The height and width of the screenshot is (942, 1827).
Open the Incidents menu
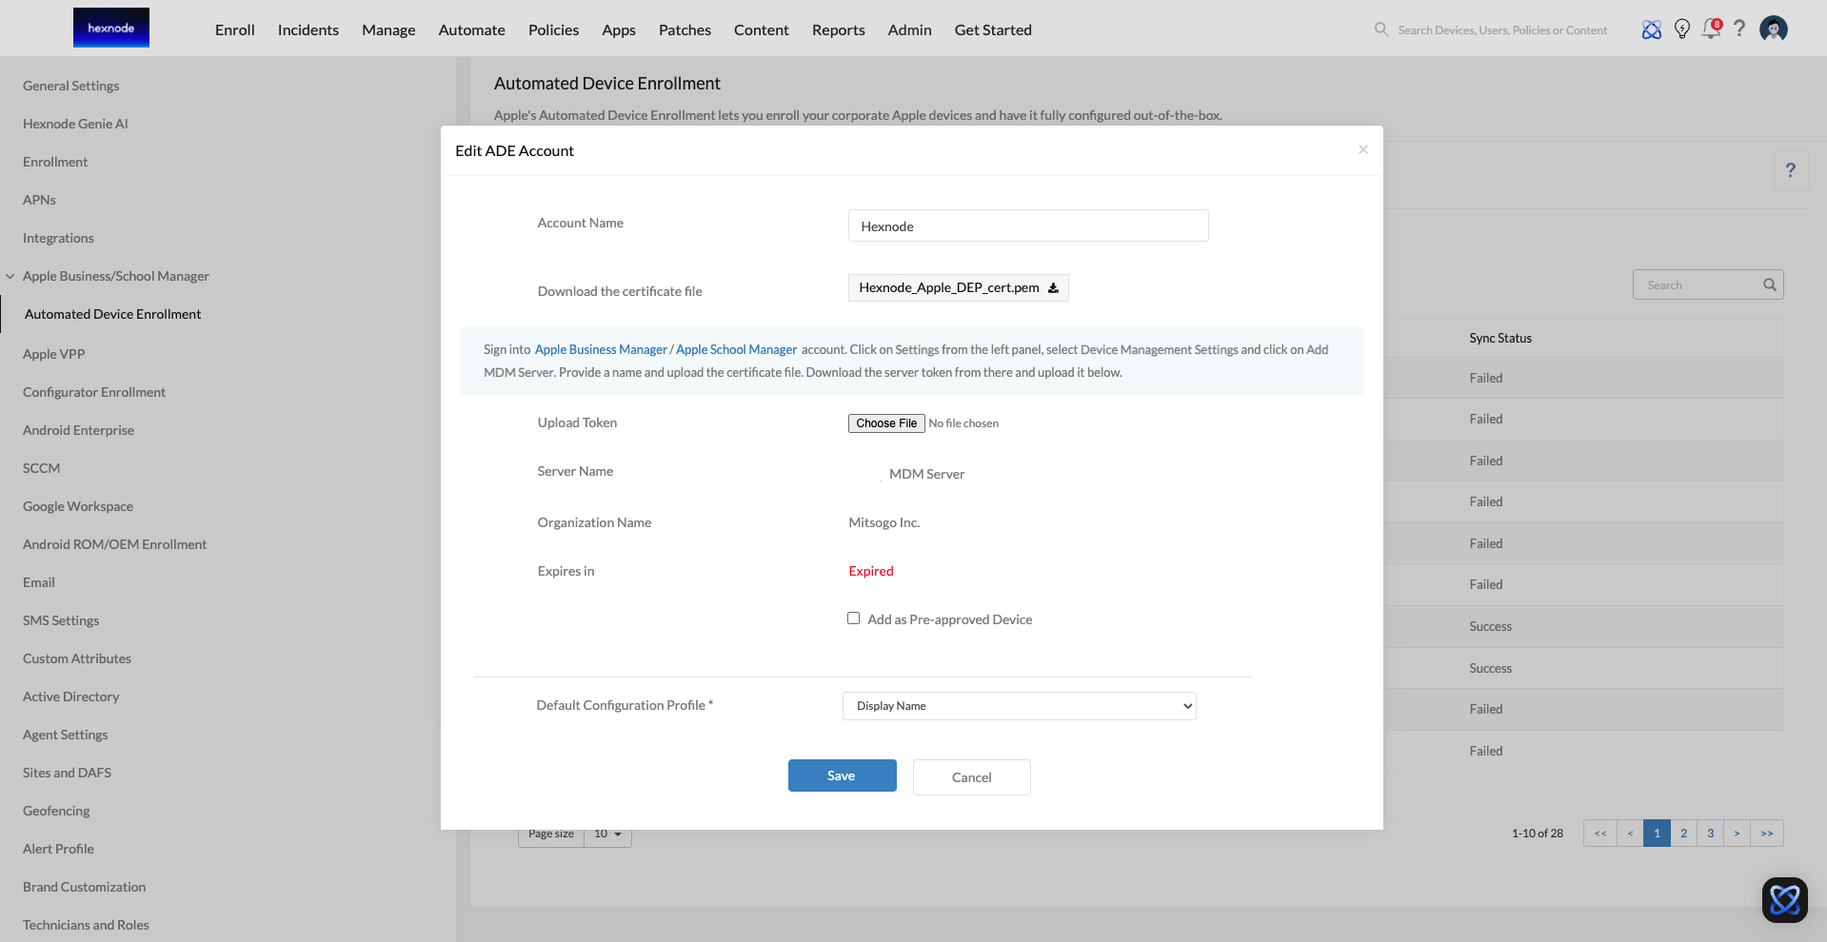tap(308, 29)
